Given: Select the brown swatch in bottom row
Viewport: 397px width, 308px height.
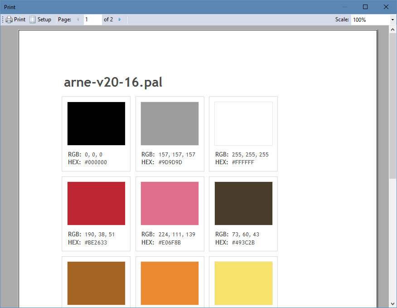Looking at the screenshot, I should click(96, 283).
